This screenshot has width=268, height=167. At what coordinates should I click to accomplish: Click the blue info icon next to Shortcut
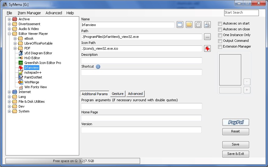[x=98, y=67]
